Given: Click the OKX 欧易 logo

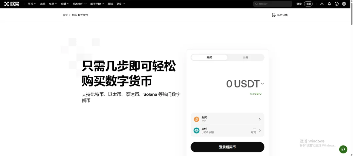Looking at the screenshot, I should (x=12, y=4).
